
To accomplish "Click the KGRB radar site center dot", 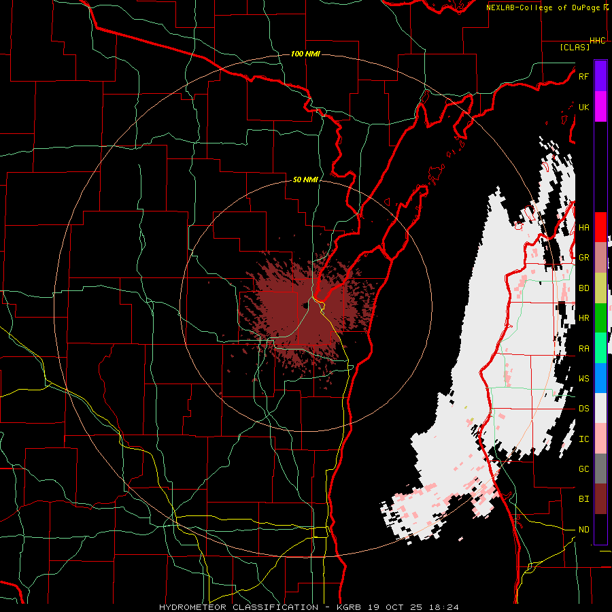I will point(305,305).
